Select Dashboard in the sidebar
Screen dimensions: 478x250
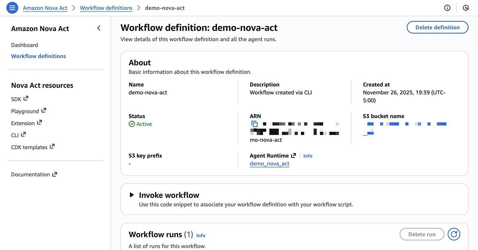pyautogui.click(x=24, y=45)
